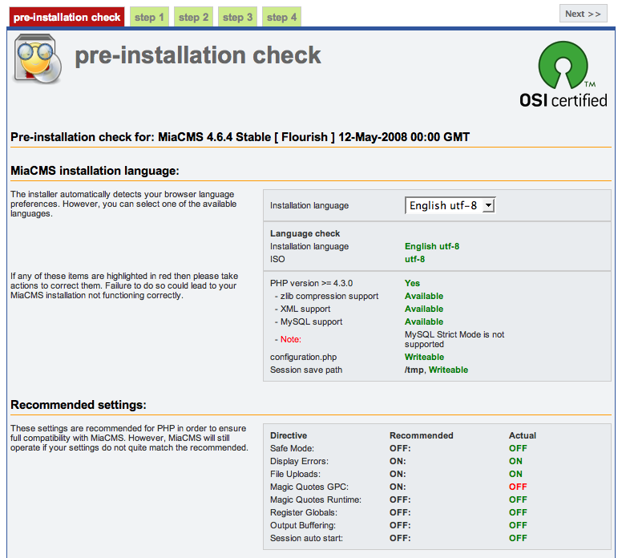Click the 'Recommended settings:' heading
622x558 pixels.
coord(79,405)
